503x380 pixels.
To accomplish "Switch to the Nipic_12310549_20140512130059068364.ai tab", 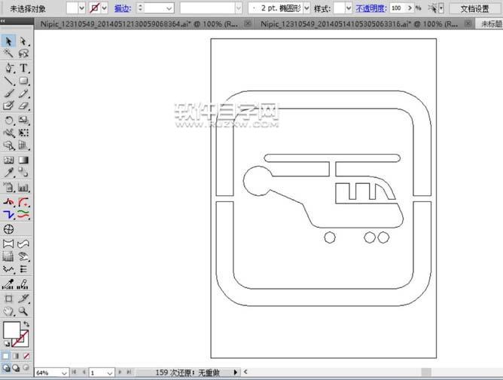I will tap(139, 24).
